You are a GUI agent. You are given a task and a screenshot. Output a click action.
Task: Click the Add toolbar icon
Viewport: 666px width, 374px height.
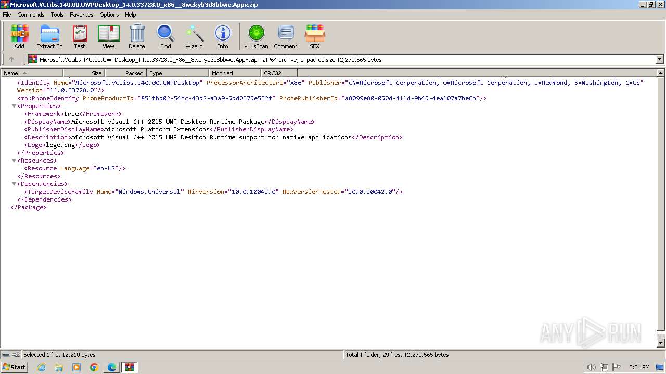click(19, 37)
